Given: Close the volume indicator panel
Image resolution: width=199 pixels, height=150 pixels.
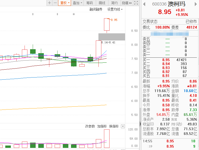Looking at the screenshot, I should click(x=123, y=126).
